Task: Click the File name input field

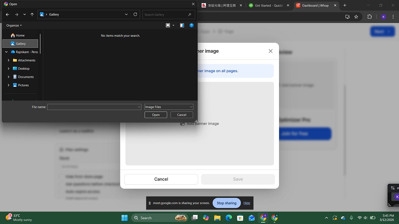Action: pyautogui.click(x=92, y=107)
